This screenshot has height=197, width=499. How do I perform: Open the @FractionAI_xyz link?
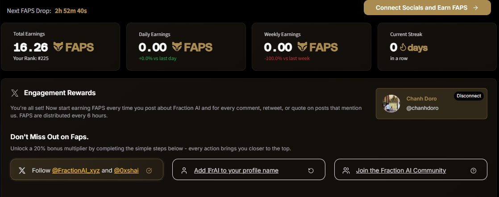pos(76,171)
